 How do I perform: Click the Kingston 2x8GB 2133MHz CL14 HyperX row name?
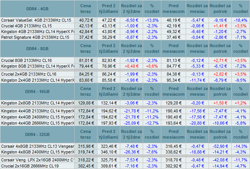37,103
